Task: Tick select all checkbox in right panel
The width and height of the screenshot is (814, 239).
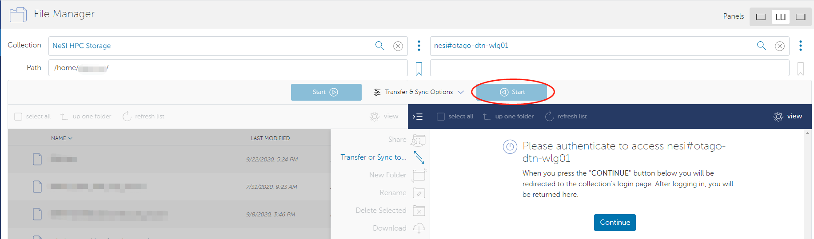Action: click(x=440, y=117)
